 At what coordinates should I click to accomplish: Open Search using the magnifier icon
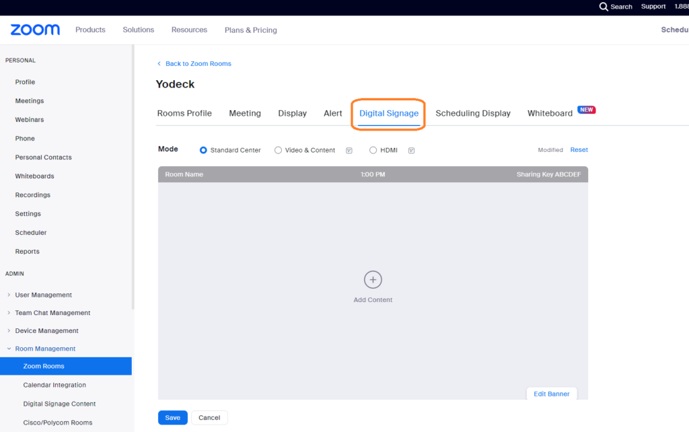[x=604, y=7]
